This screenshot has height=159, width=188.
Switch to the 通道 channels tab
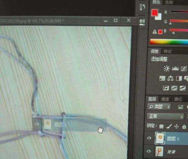click(x=165, y=99)
